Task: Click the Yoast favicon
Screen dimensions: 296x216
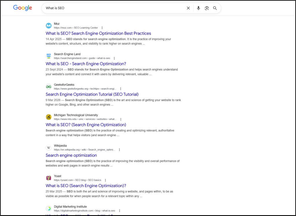Action: pos(49,178)
